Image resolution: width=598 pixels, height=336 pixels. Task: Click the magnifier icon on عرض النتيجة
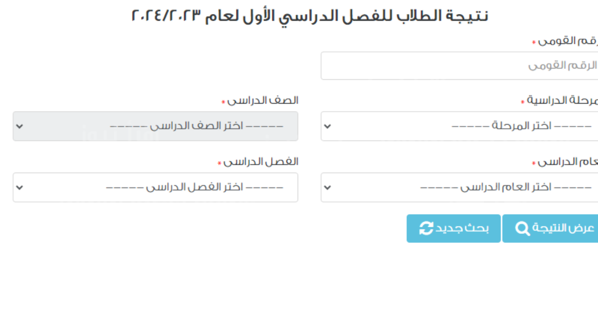click(x=523, y=229)
